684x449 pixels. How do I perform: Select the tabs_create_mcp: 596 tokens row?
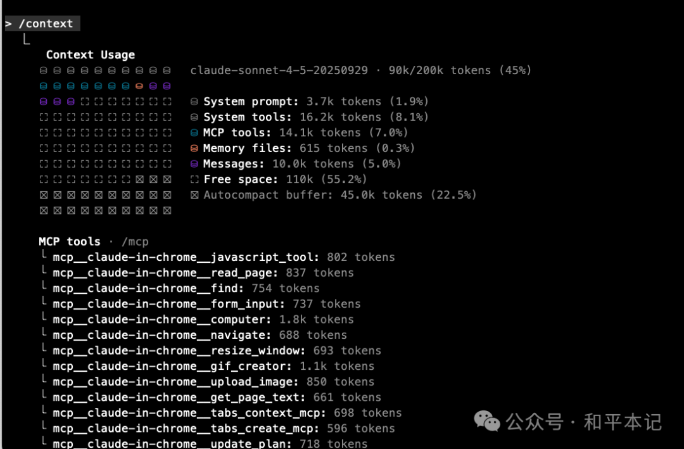(x=218, y=429)
